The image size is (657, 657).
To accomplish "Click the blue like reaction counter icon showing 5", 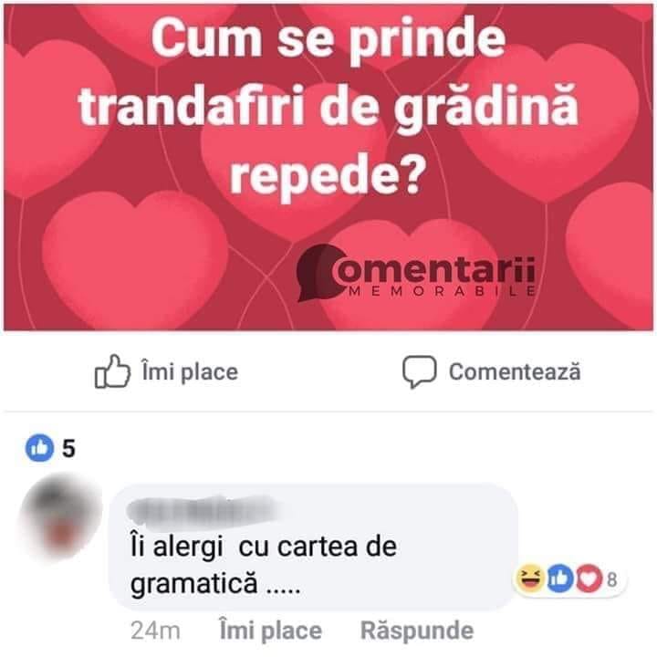I will (x=40, y=448).
